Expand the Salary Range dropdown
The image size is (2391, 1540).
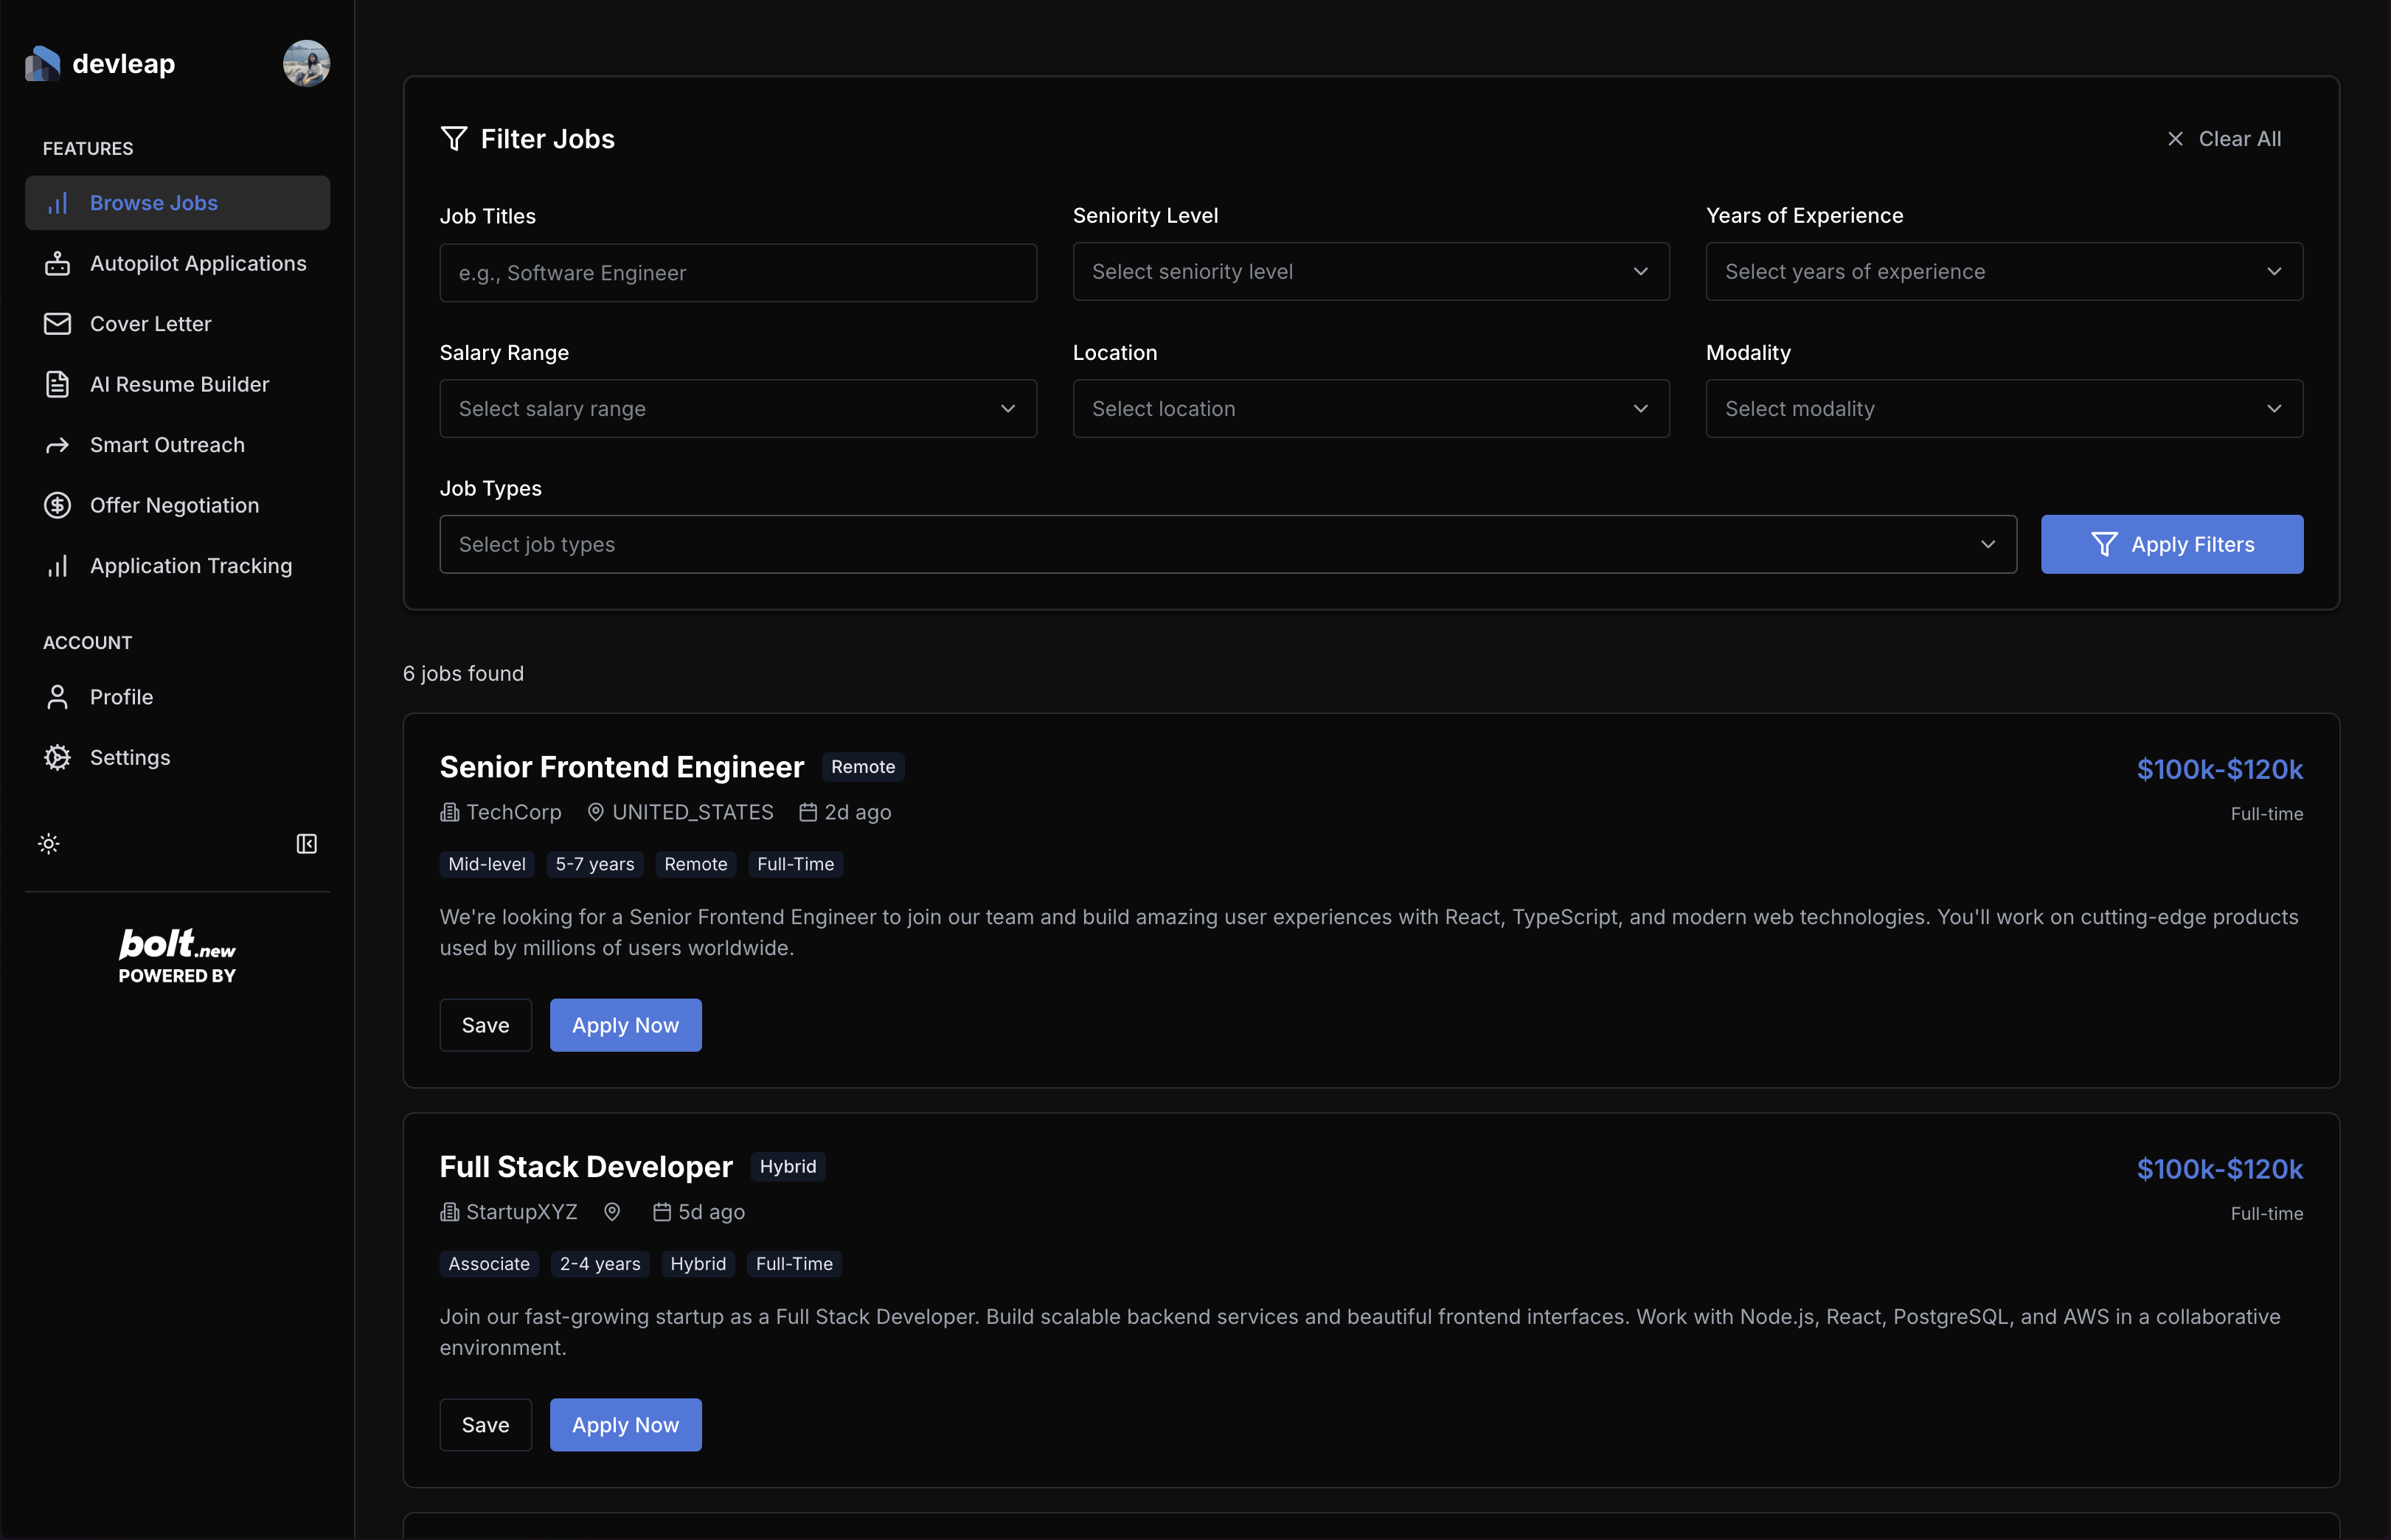tap(738, 409)
